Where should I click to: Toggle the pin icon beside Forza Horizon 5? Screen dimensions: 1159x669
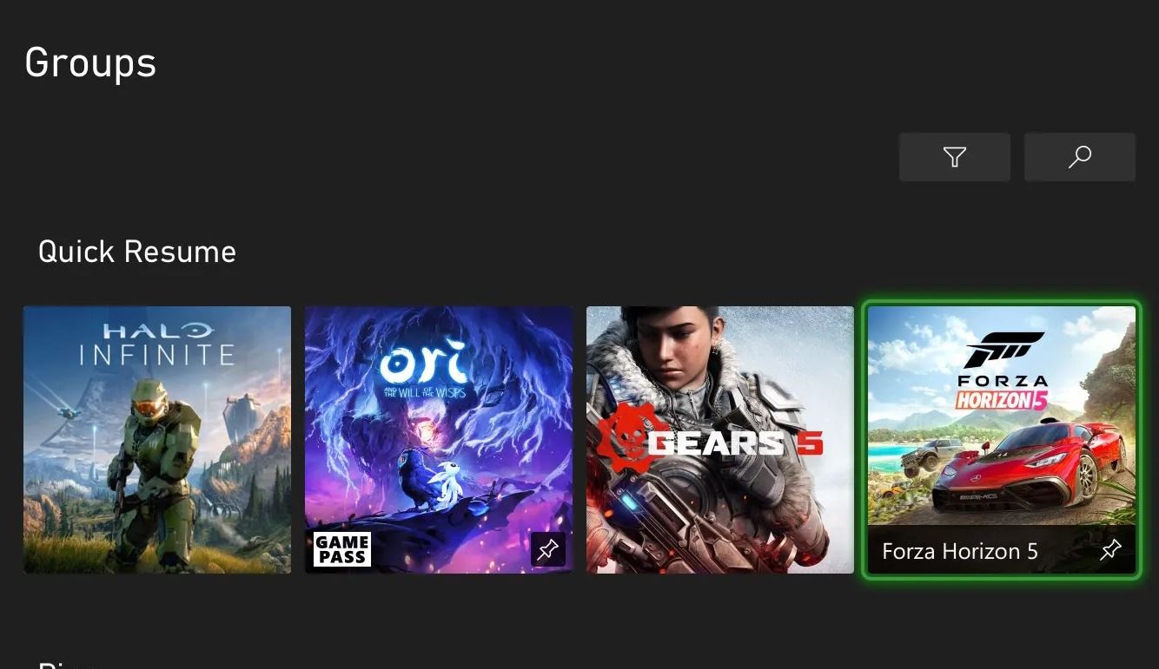1110,549
